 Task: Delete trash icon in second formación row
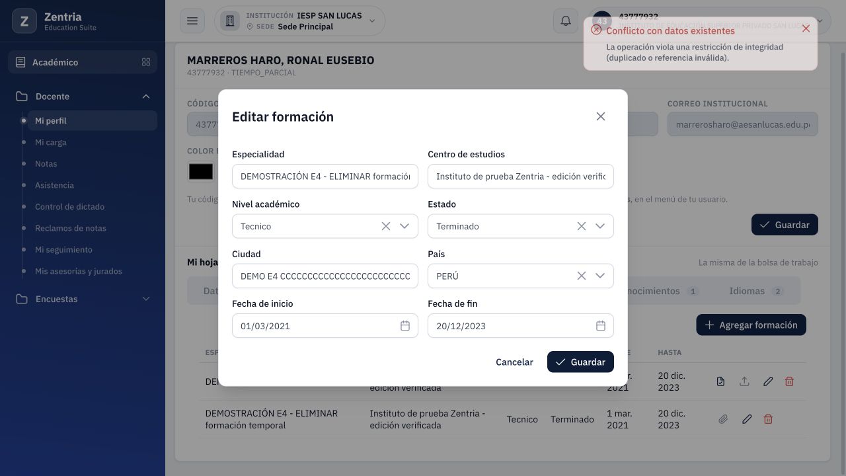tap(768, 419)
